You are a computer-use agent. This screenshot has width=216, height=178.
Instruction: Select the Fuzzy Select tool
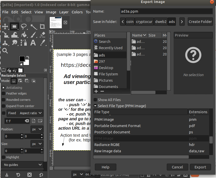coord(34,26)
